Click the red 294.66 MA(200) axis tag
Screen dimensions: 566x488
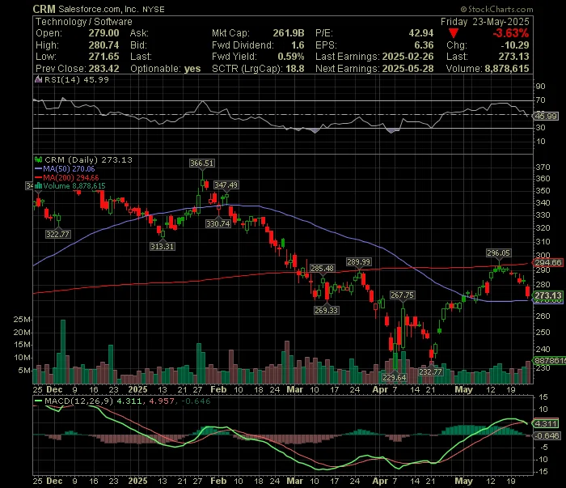(x=548, y=262)
